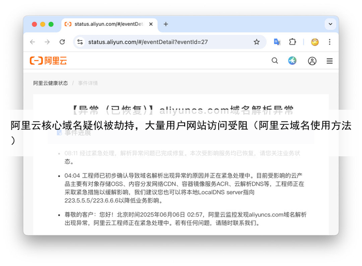This screenshot has height=266, width=362.
Task: Open the site search magnifier icon
Action: coord(275,61)
